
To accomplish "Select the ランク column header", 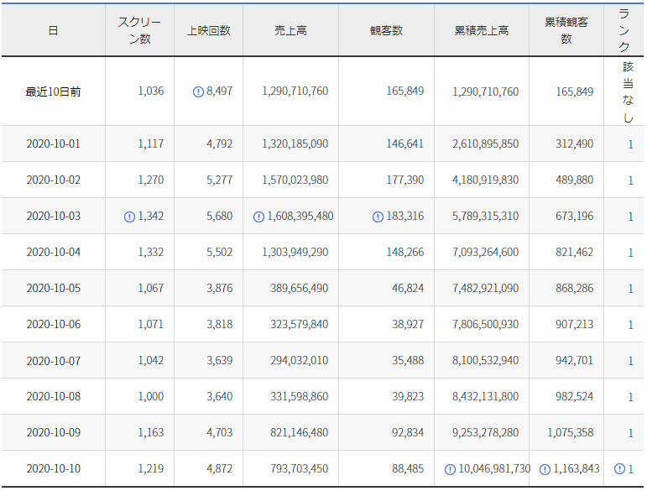I will pos(626,29).
